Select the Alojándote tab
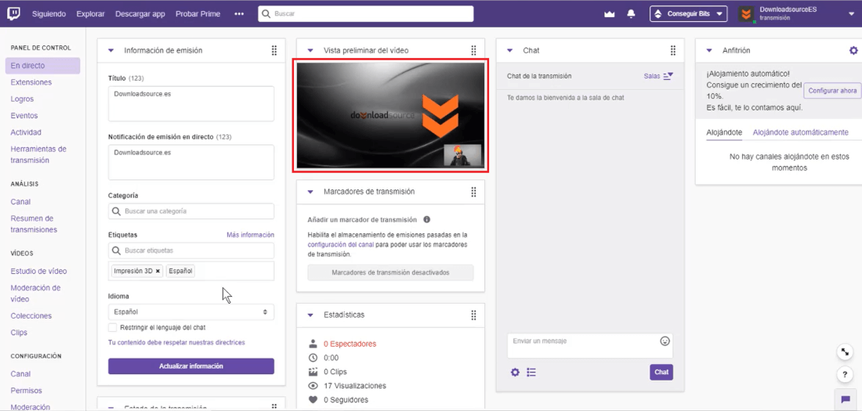 tap(724, 132)
